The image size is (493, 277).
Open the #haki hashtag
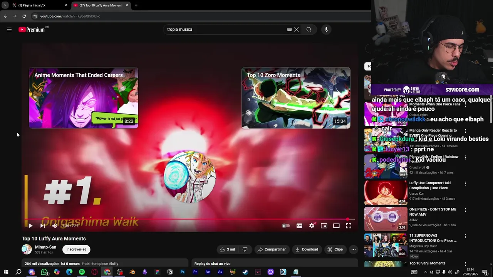[86, 264]
